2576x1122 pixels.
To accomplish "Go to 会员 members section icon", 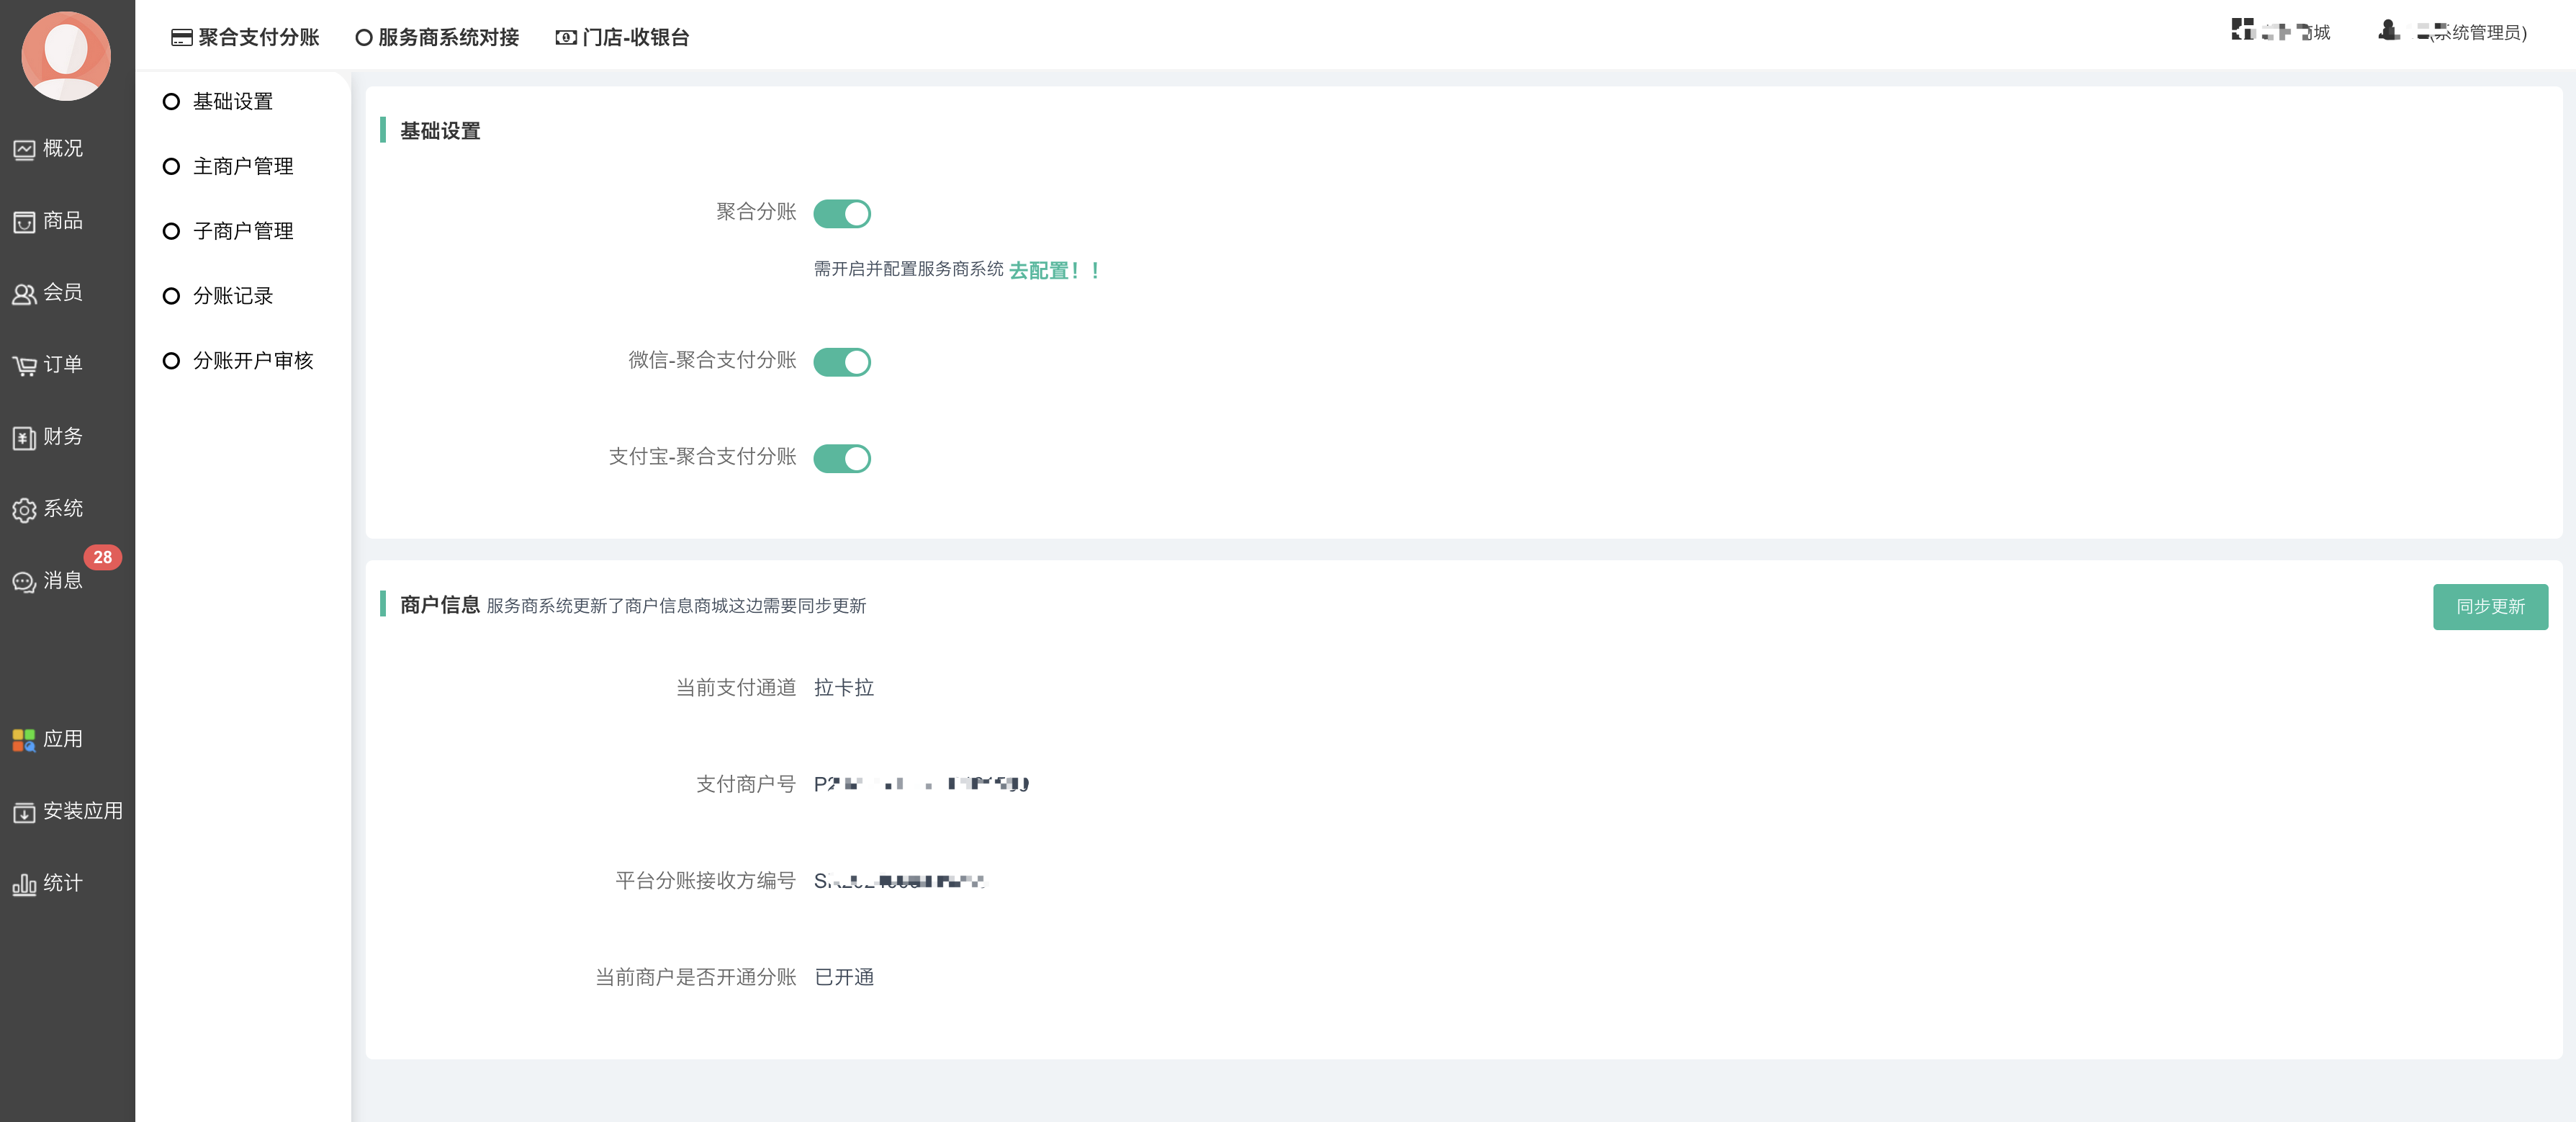I will click(x=24, y=294).
